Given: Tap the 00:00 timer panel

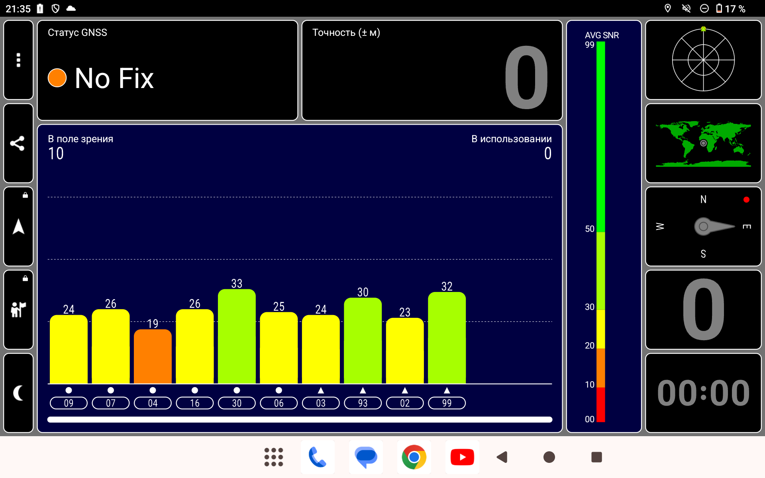Looking at the screenshot, I should (x=703, y=393).
